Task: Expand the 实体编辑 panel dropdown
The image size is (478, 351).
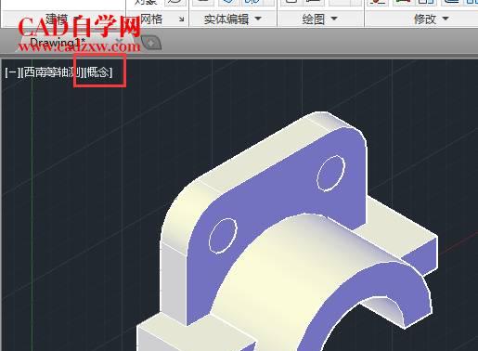Action: tap(258, 19)
